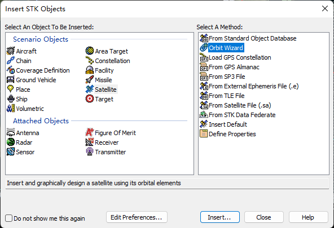
Task: Select the 'Ship' label
Action: [21, 99]
